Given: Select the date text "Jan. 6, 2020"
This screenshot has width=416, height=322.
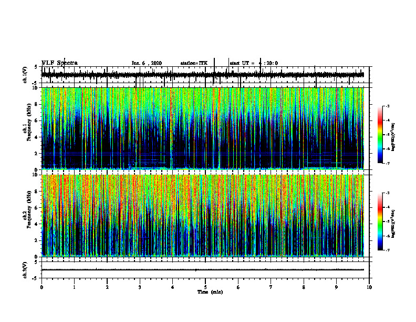Looking at the screenshot, I should click(x=147, y=63).
